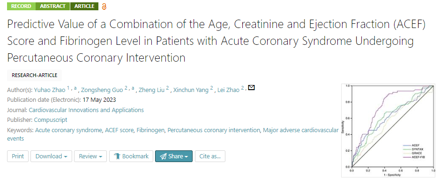Open the Cardiovascular Innovations and Applications journal link
This screenshot has height=184, width=440.
(x=86, y=110)
